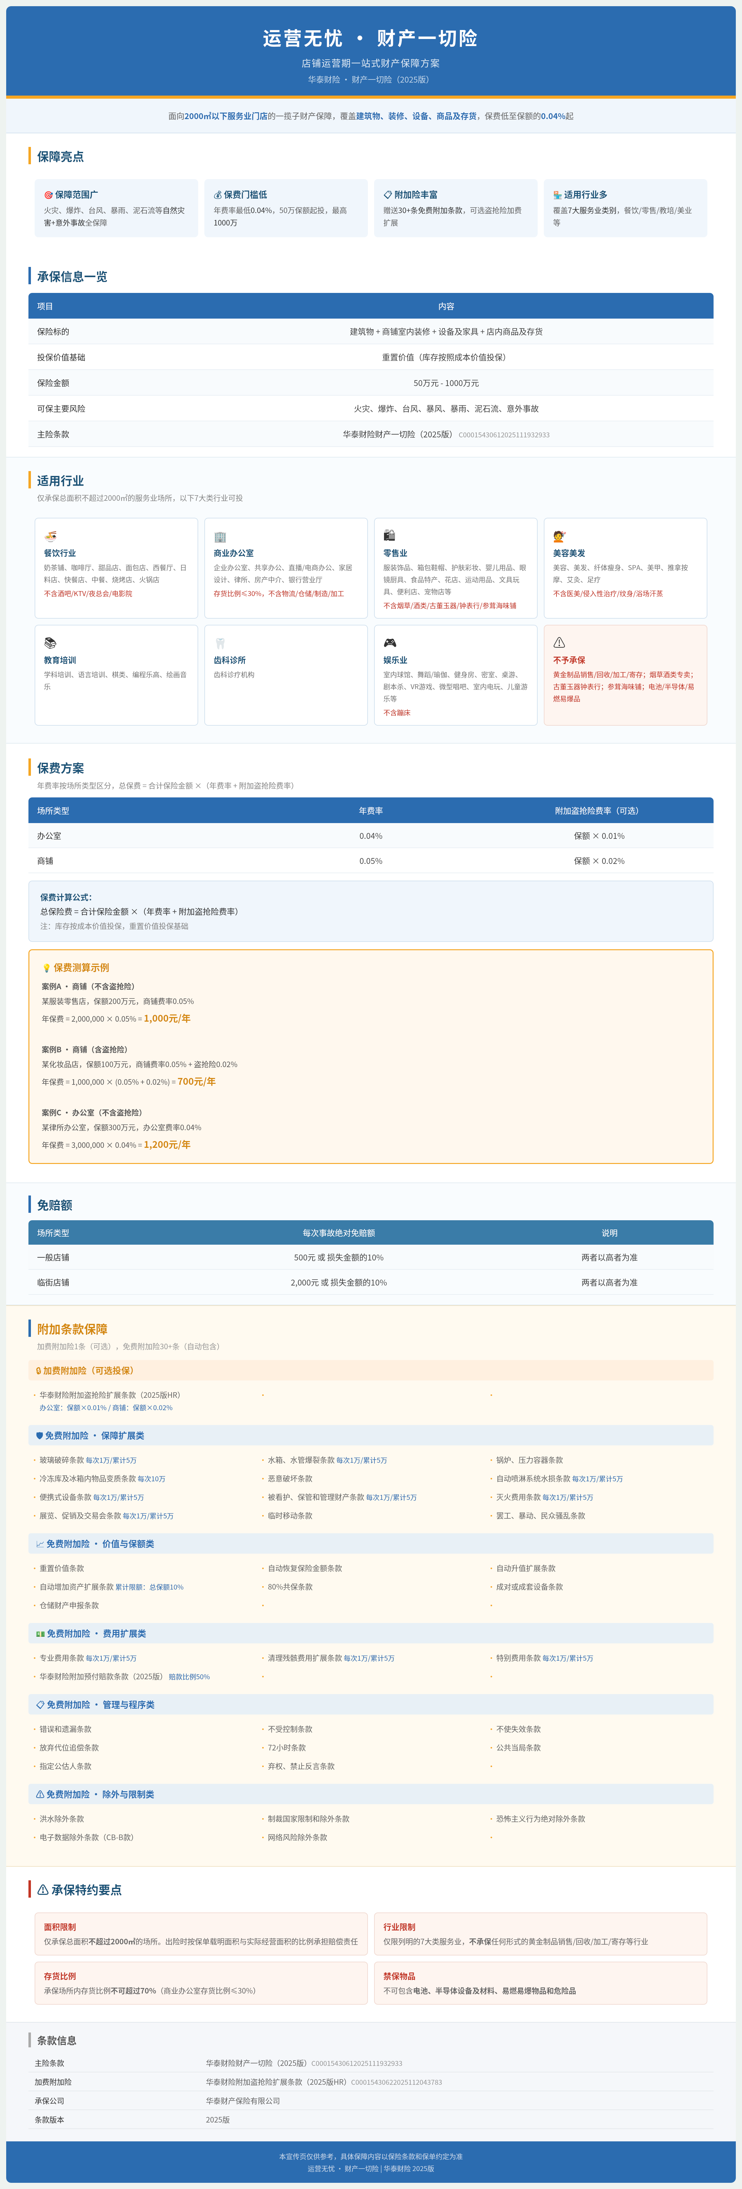
Task: Click the lock icon beside 加费附加险（可选投保）
Action: tap(38, 1371)
